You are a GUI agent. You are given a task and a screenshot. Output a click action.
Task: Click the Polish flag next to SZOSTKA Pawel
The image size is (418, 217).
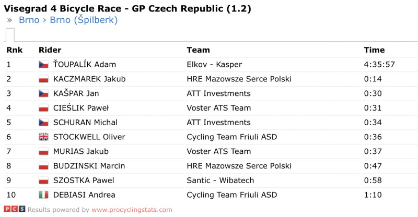point(43,180)
